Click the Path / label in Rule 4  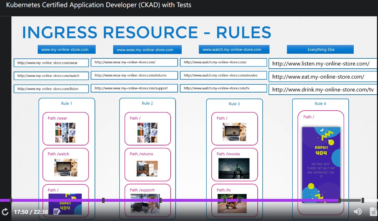pyautogui.click(x=308, y=117)
